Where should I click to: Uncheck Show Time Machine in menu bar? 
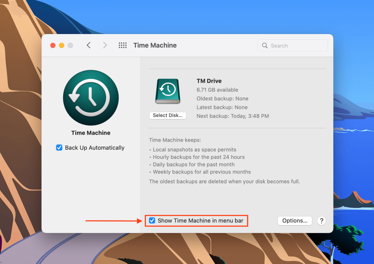152,220
